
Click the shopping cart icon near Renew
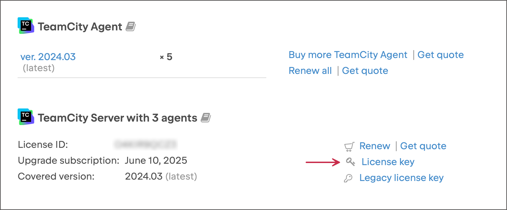[349, 146]
